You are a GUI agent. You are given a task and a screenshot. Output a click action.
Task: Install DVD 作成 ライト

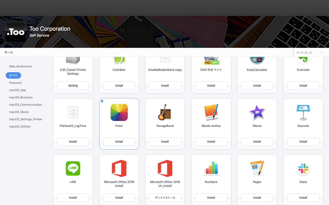point(211,86)
